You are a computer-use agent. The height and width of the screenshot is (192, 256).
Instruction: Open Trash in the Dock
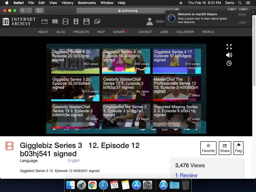[x=185, y=185]
